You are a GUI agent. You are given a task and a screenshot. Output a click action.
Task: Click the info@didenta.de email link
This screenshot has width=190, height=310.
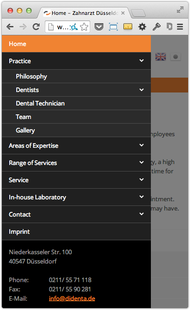72,298
